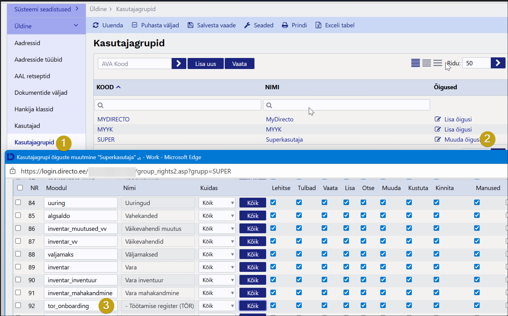508x316 pixels.
Task: Click the Prindi printer icon
Action: (285, 25)
